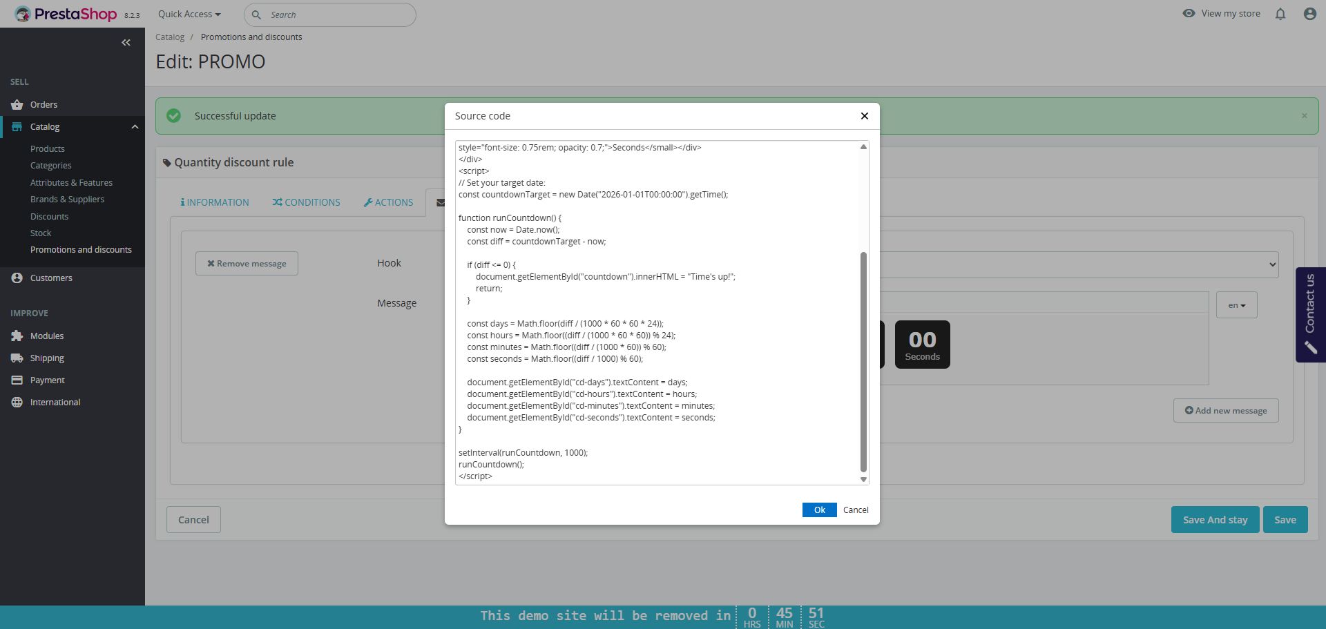The image size is (1326, 629).
Task: Open Brands & Suppliers menu item
Action: click(67, 200)
